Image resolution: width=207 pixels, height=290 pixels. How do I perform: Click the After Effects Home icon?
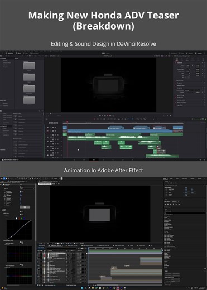pos(2,178)
